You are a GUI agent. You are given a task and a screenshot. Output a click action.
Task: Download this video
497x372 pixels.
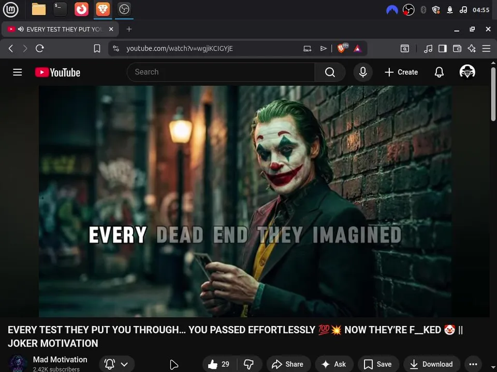431,364
